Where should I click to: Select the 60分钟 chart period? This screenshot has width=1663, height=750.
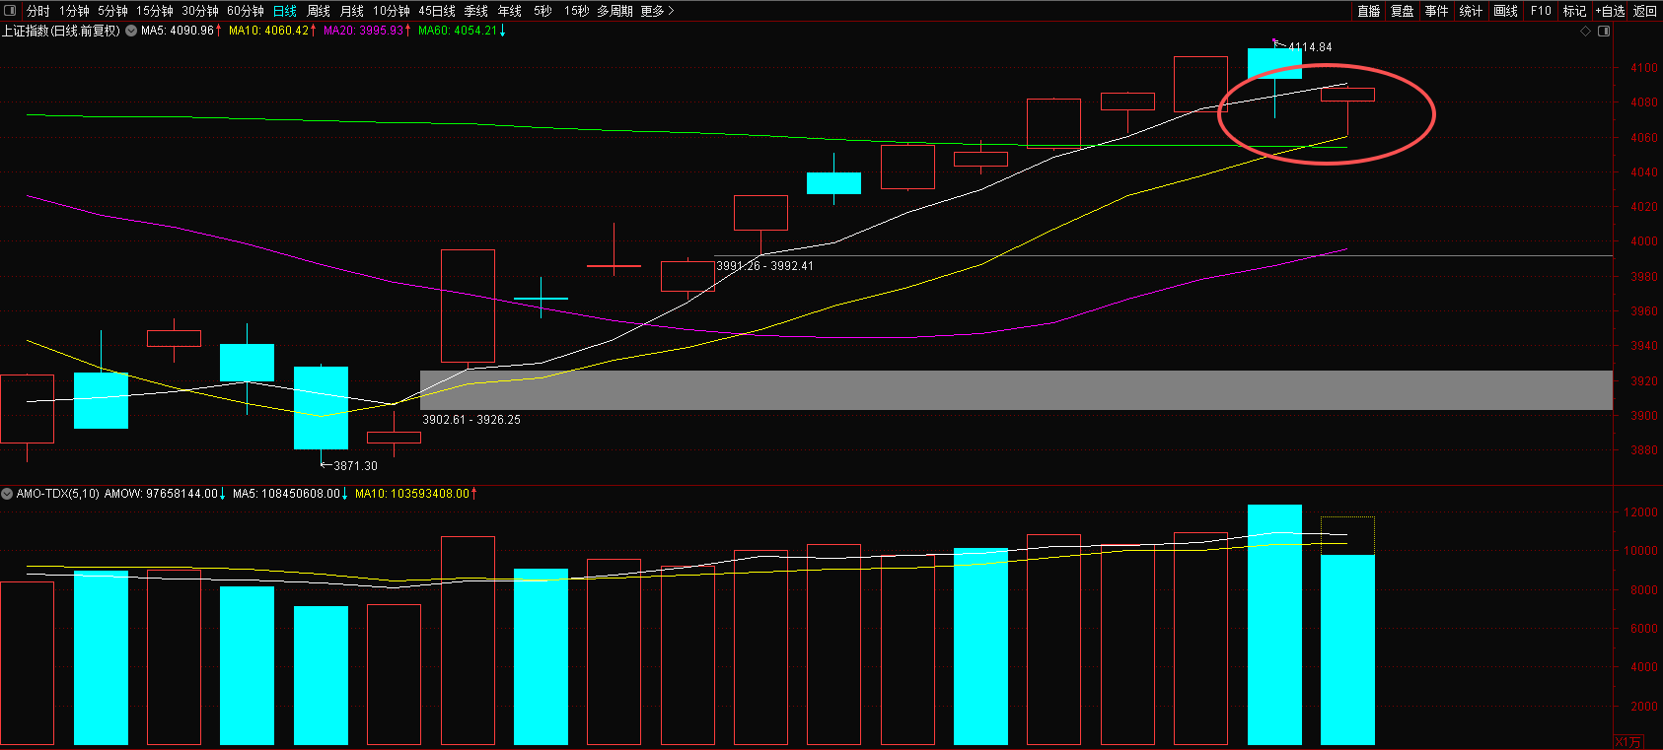(246, 11)
